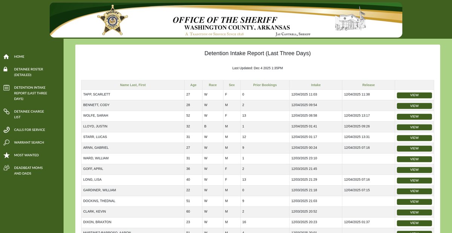The height and width of the screenshot is (233, 452).
Task: Click the Calls for Service phone icon
Action: click(6, 130)
